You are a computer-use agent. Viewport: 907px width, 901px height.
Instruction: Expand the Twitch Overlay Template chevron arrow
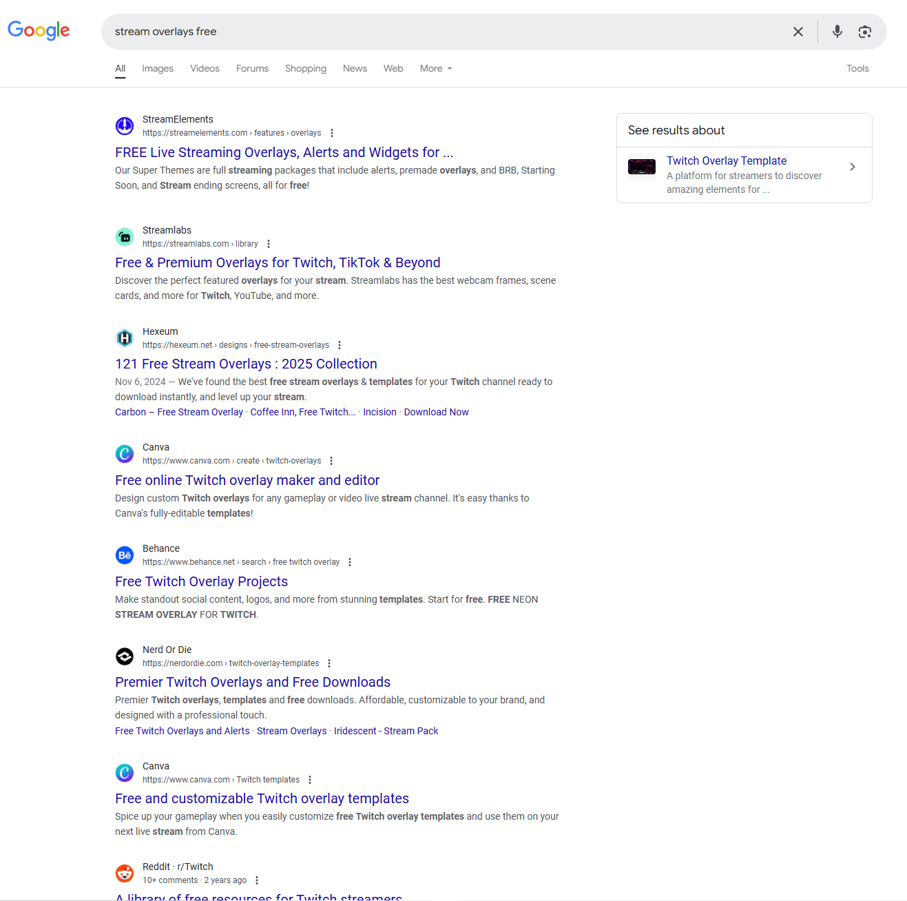pyautogui.click(x=853, y=167)
